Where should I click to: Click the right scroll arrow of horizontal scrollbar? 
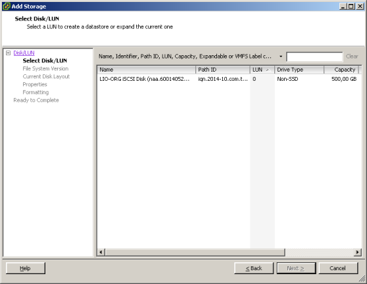357,252
